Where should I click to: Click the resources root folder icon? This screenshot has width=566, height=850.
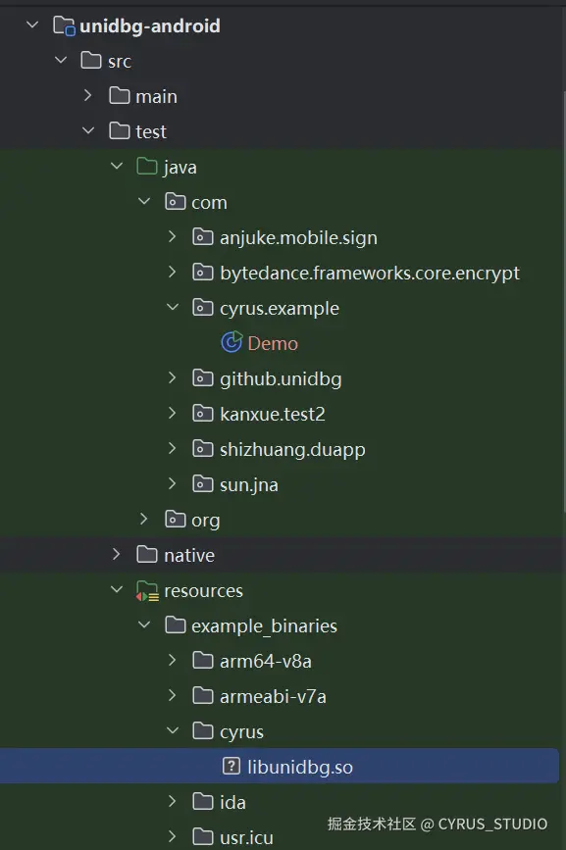point(147,590)
